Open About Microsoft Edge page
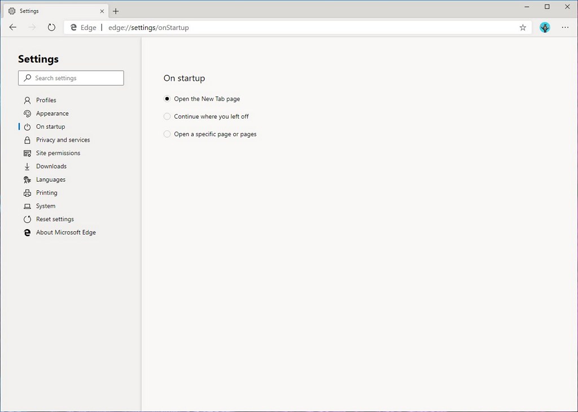The width and height of the screenshot is (578, 412). click(66, 233)
